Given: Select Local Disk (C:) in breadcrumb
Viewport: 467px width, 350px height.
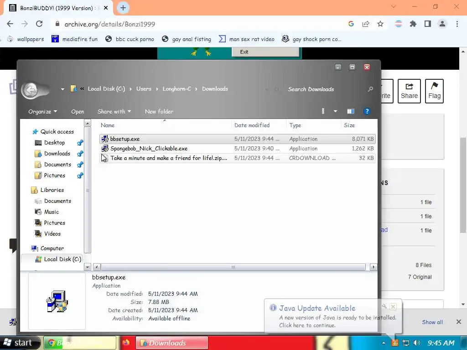Looking at the screenshot, I should point(106,89).
